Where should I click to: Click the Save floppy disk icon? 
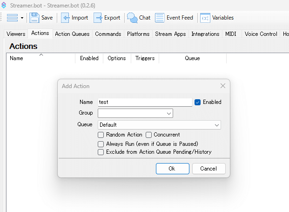tap(34, 18)
